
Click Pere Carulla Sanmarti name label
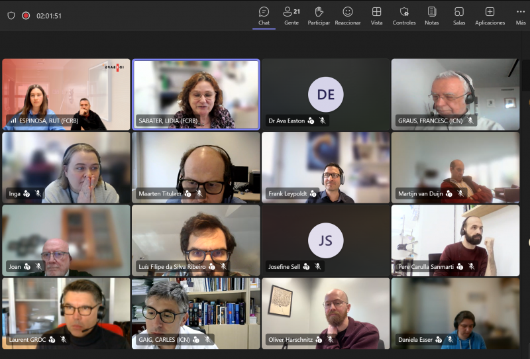pyautogui.click(x=426, y=267)
